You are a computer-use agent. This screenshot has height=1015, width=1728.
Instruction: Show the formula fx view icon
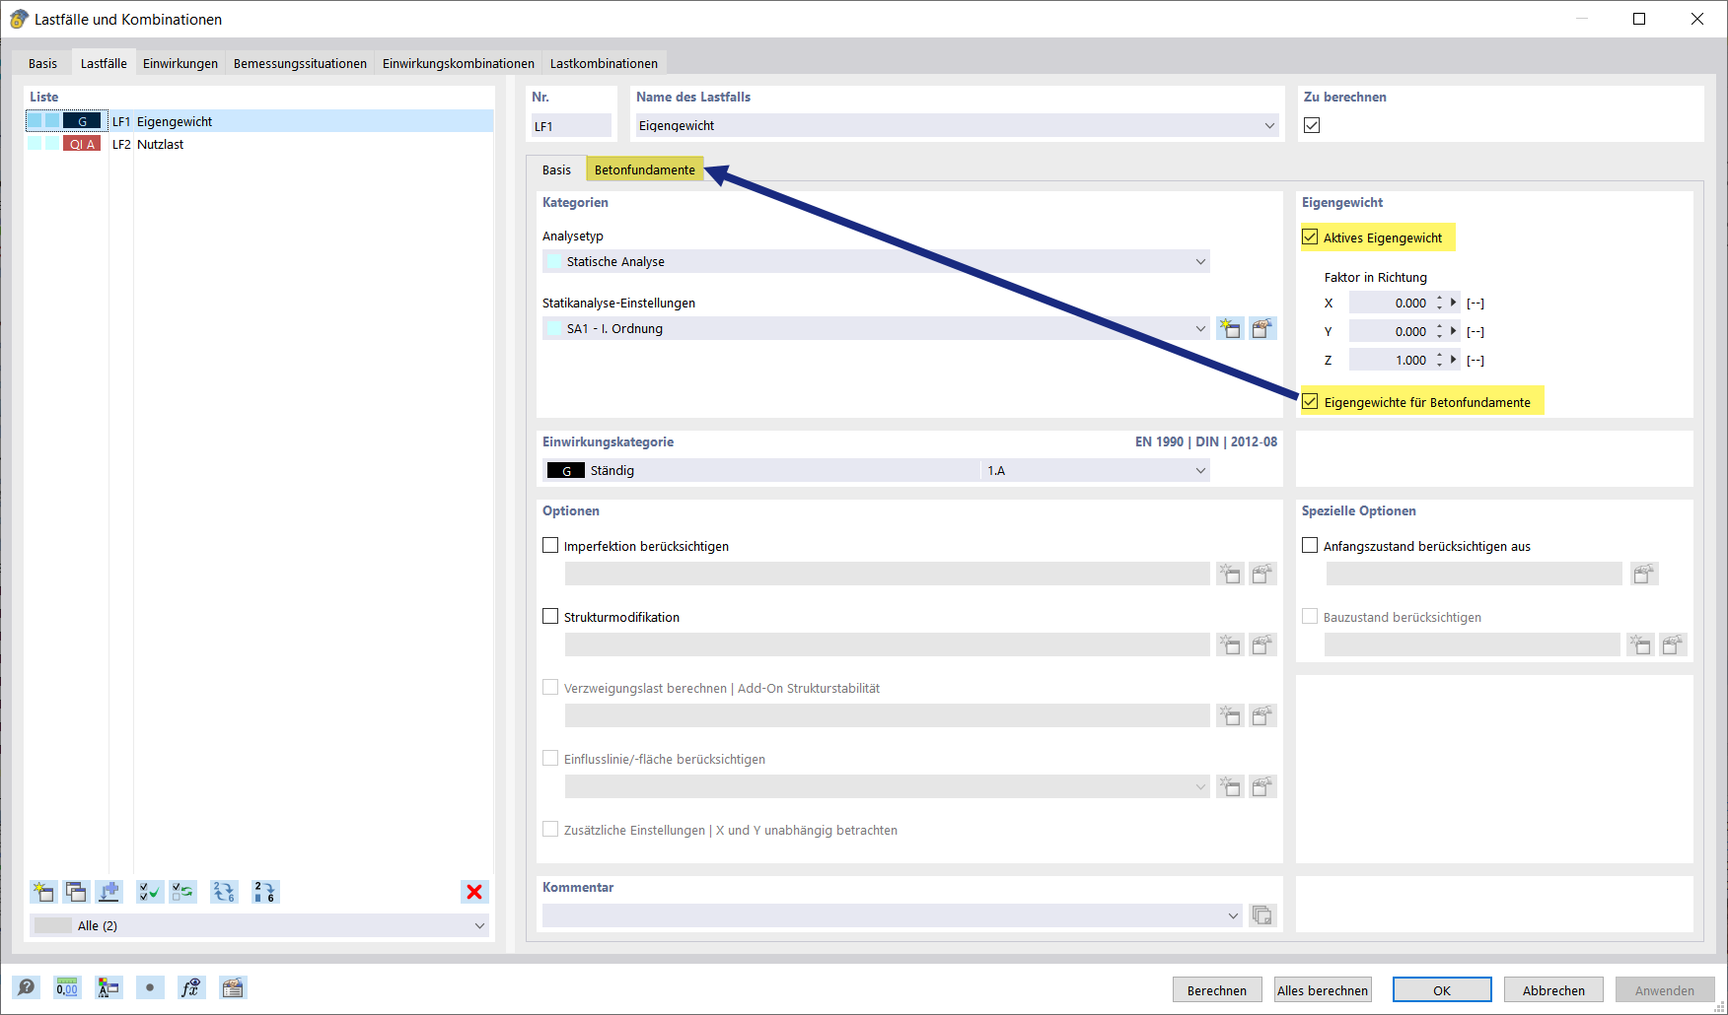[x=190, y=987]
